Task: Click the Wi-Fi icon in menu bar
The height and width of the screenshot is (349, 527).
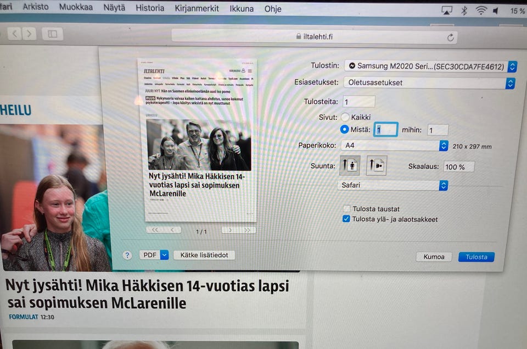Action: coord(481,11)
